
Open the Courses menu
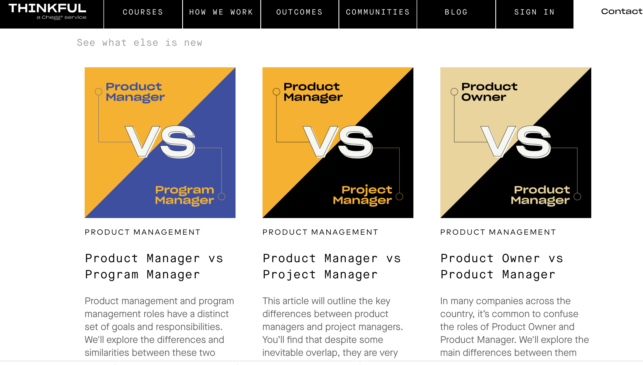(143, 12)
